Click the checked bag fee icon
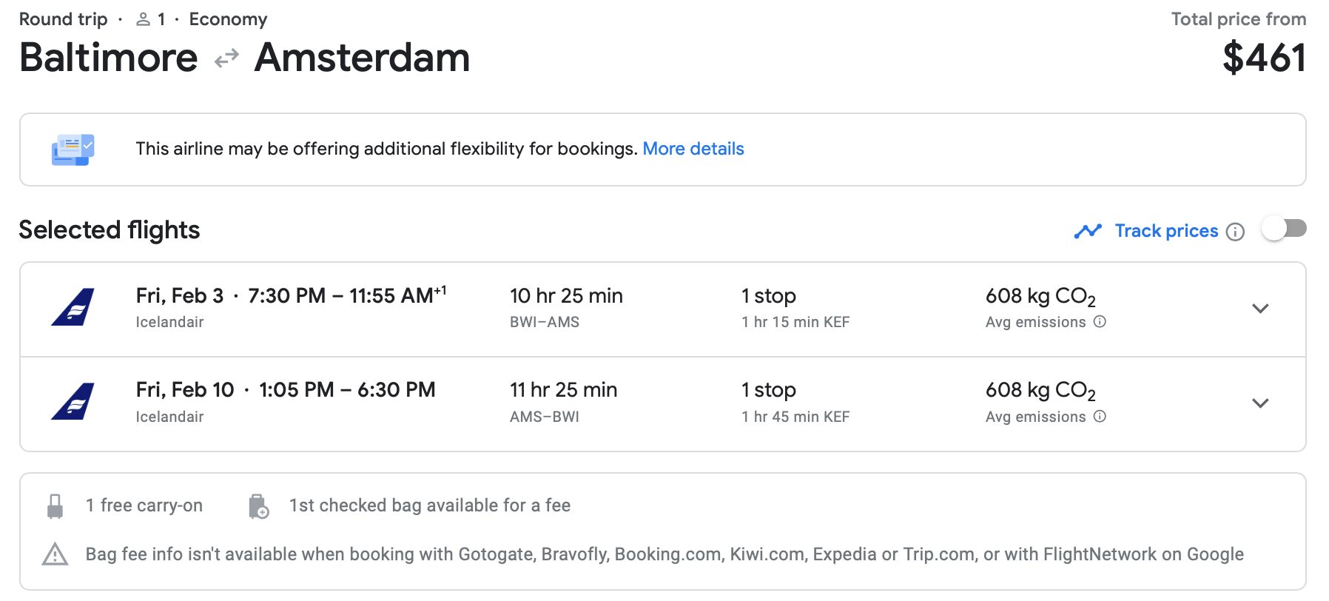This screenshot has width=1329, height=601. coord(258,506)
